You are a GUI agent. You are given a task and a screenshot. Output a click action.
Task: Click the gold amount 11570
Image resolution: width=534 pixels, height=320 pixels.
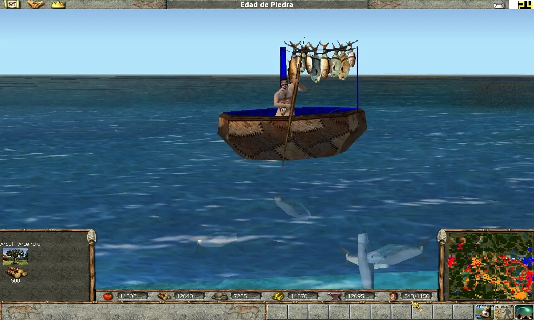(299, 296)
